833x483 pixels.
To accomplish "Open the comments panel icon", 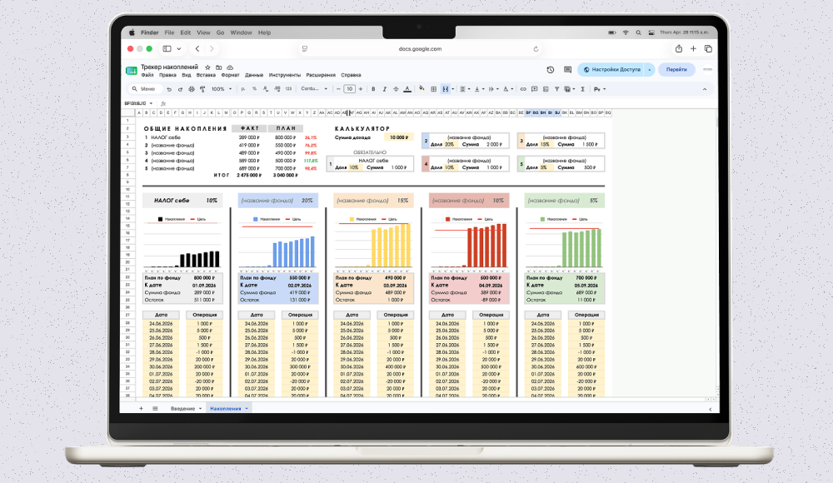I will click(x=567, y=70).
